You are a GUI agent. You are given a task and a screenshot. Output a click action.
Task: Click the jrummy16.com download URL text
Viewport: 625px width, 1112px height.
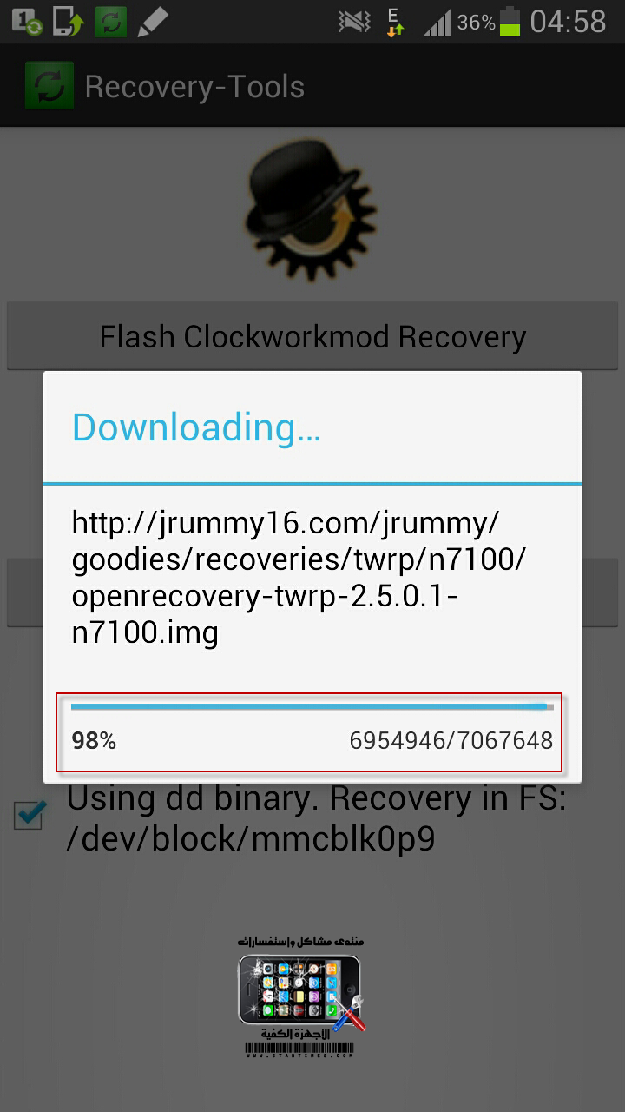pos(300,578)
